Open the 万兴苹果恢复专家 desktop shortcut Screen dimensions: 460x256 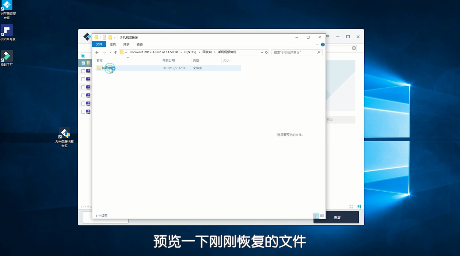(x=7, y=10)
